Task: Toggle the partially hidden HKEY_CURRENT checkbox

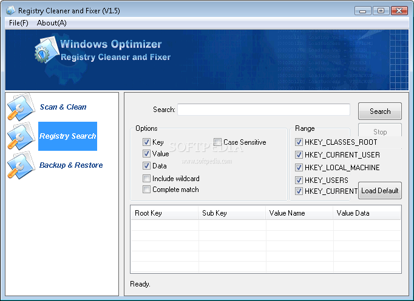Action: coord(299,191)
